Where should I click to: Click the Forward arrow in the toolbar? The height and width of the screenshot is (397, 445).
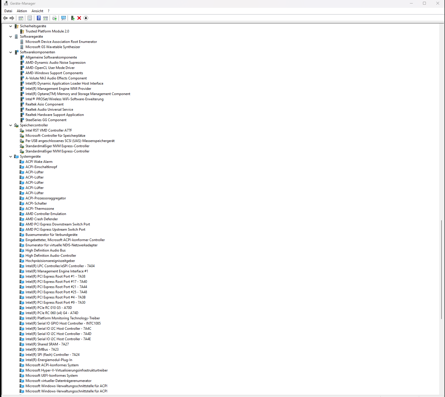[12, 18]
